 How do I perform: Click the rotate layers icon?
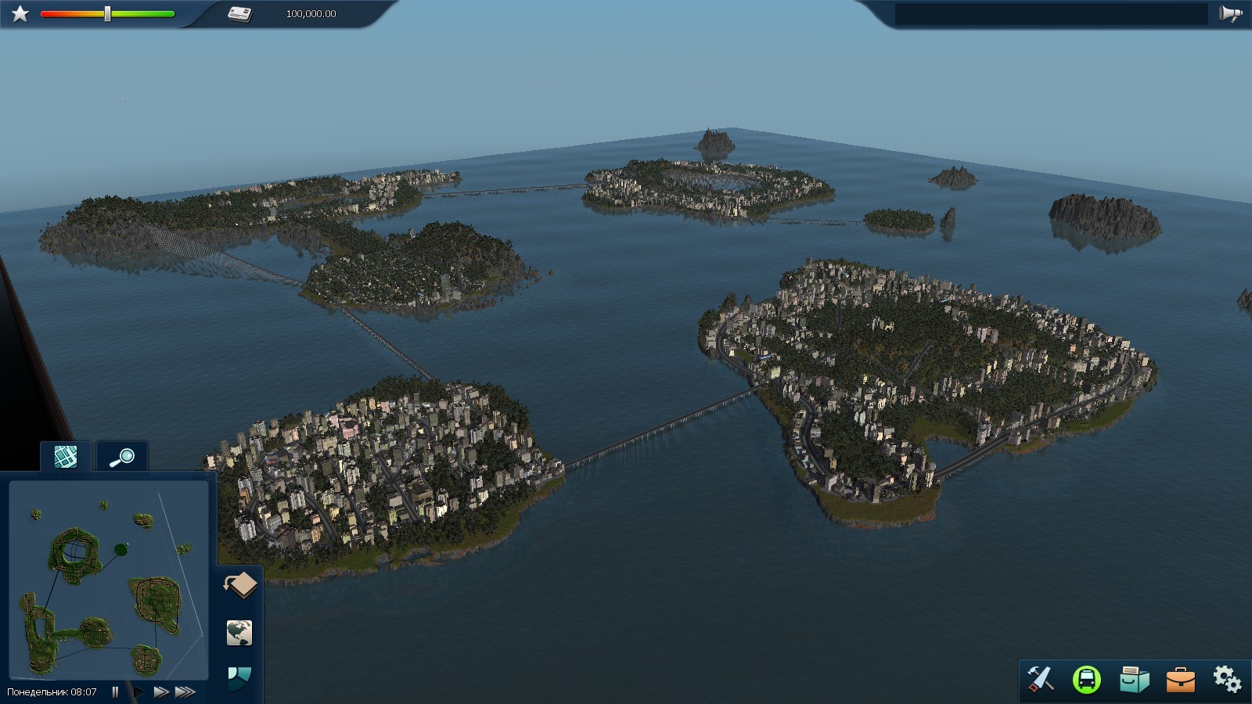point(240,585)
